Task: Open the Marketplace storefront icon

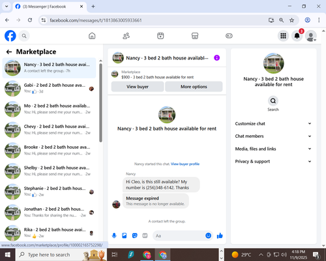Action: pyautogui.click(x=195, y=36)
